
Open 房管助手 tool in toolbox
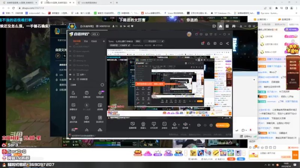click(73, 94)
